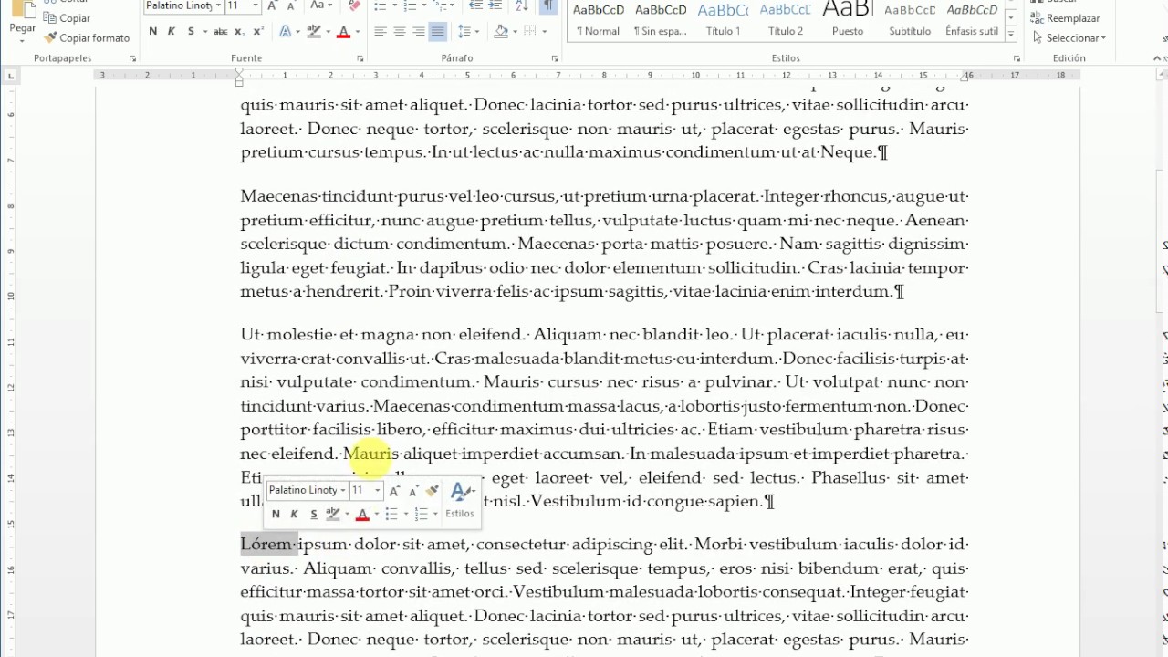The width and height of the screenshot is (1168, 657).
Task: Toggle underline (S) in the ribbon
Action: click(x=191, y=32)
